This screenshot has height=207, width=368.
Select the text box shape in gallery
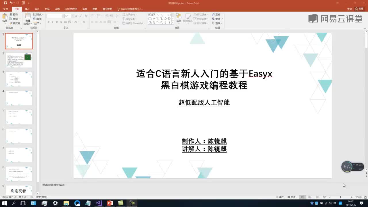pyautogui.click(x=150, y=15)
